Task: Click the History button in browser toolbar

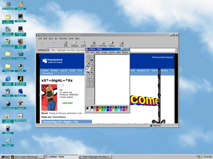Action: (x=112, y=44)
